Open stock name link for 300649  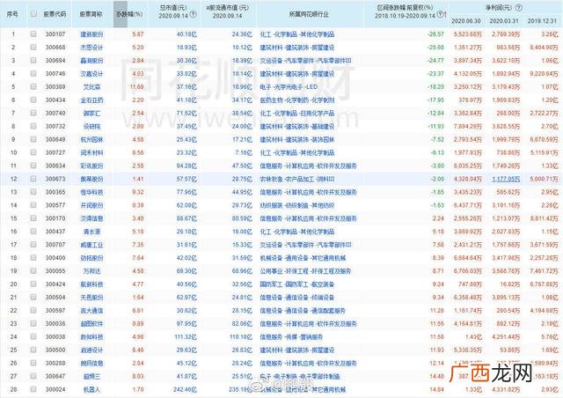pyautogui.click(x=91, y=139)
